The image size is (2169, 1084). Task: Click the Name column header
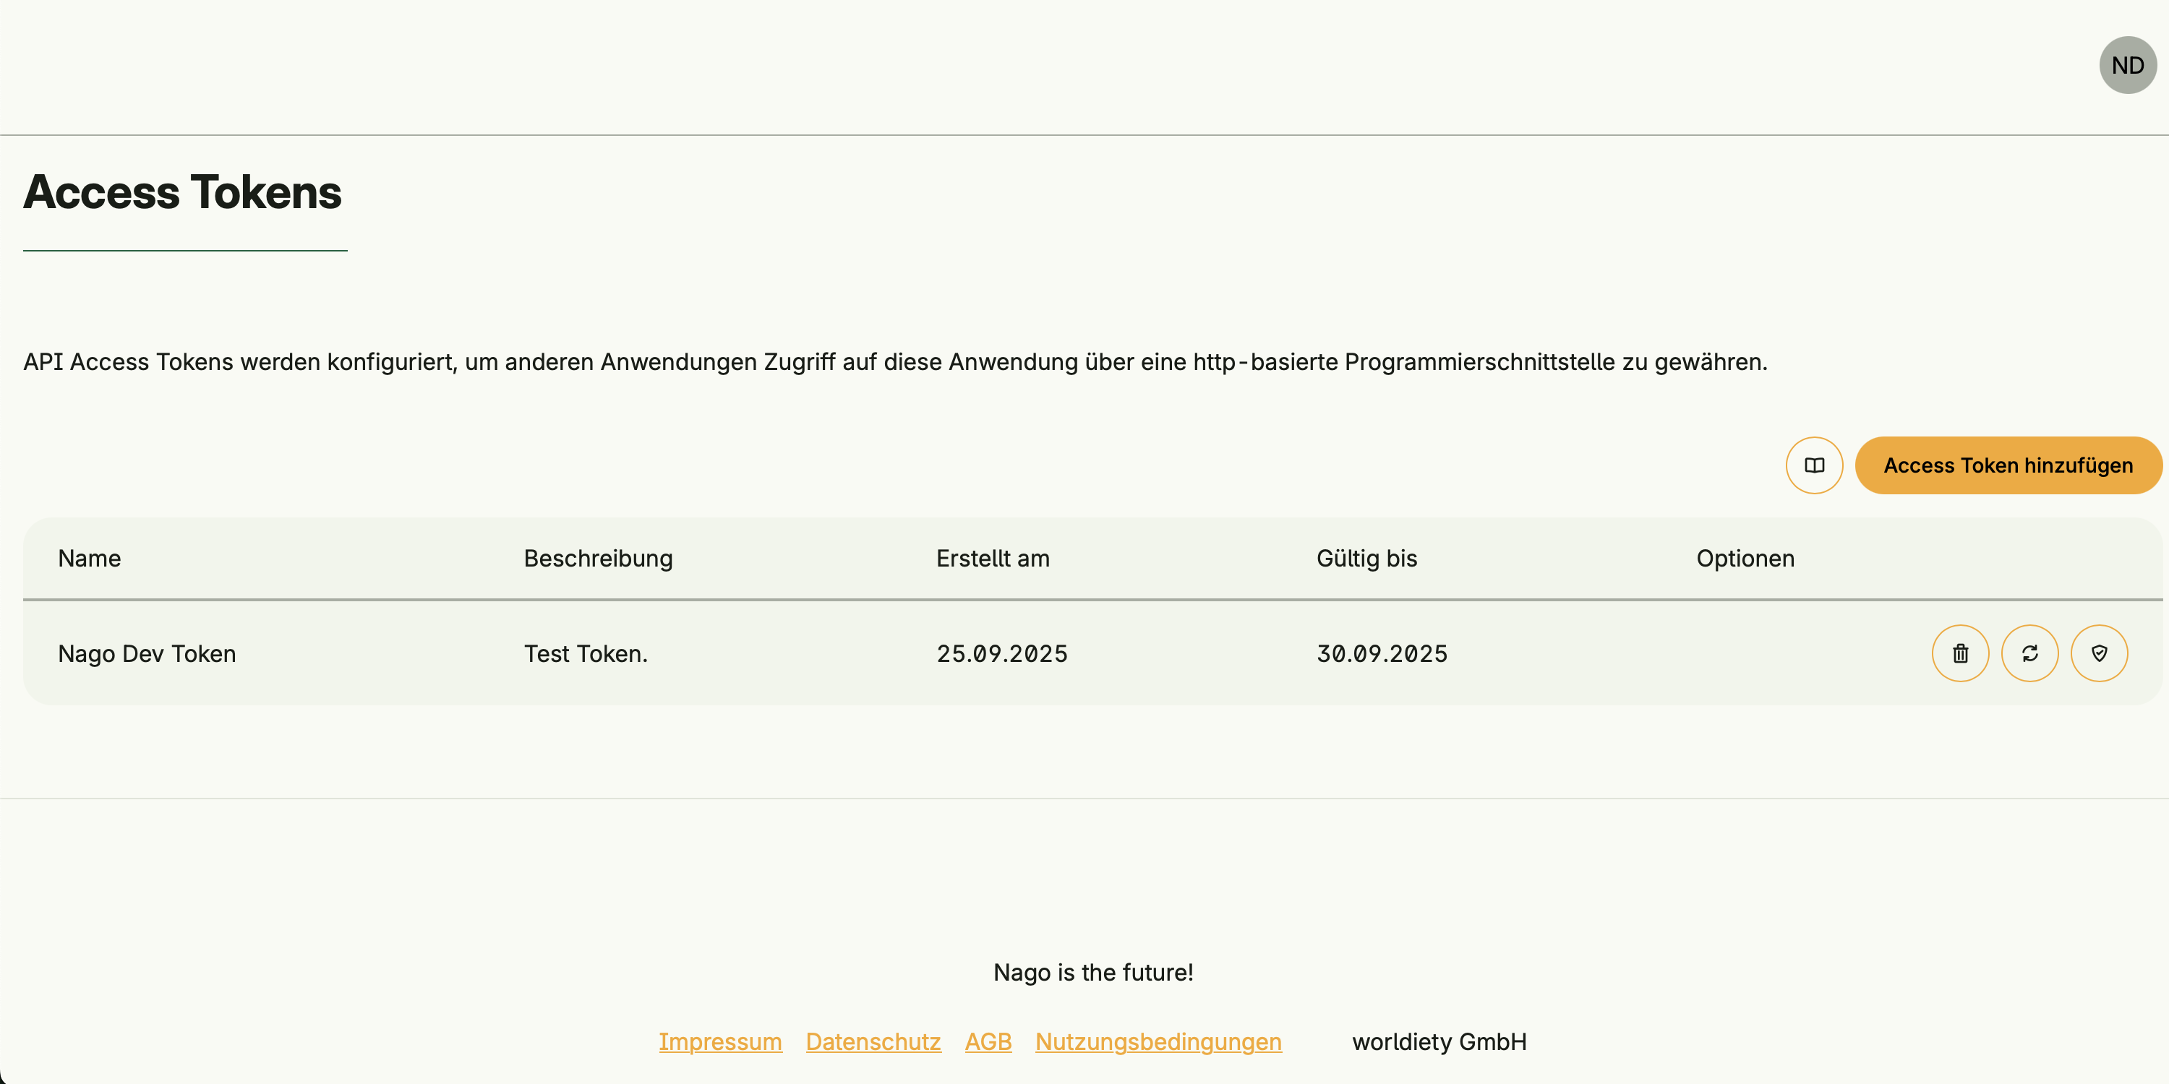click(89, 558)
